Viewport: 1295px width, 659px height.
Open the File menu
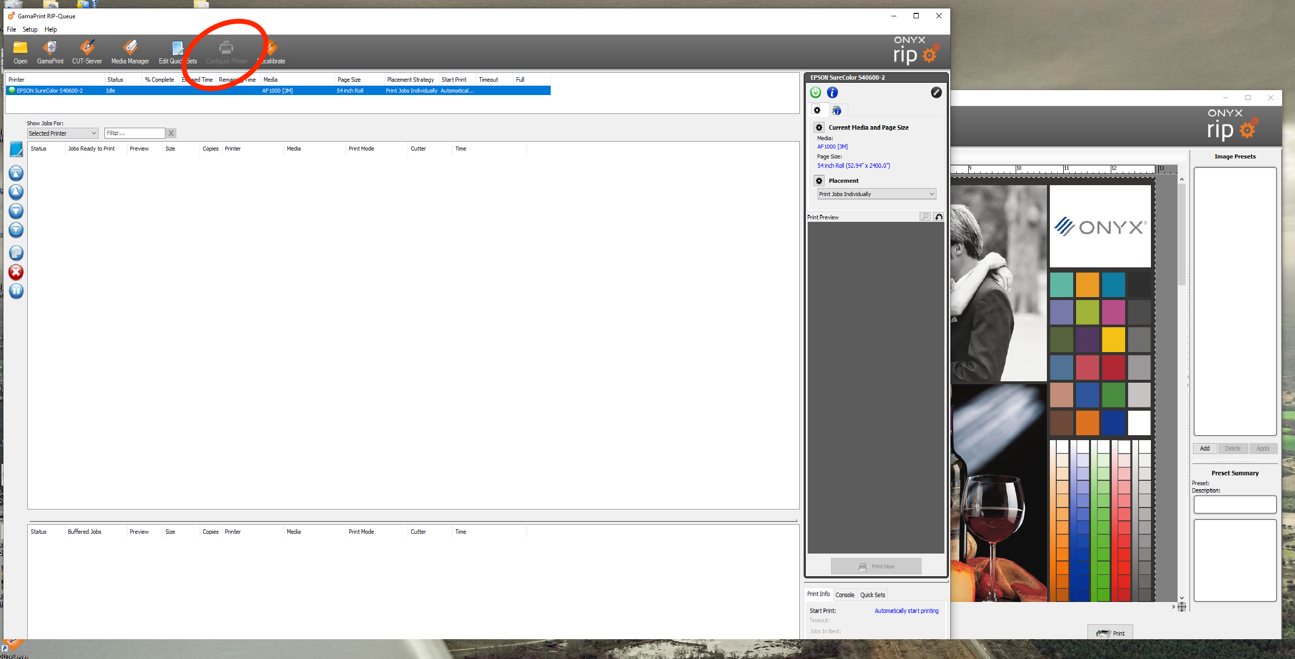click(11, 29)
